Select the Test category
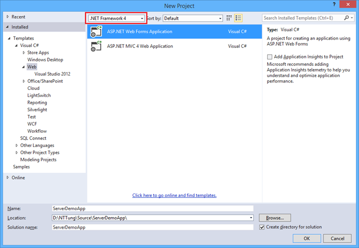359x248 pixels. click(32, 117)
